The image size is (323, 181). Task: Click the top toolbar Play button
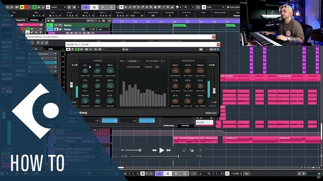click(102, 7)
